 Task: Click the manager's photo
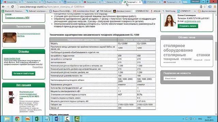coord(169,20)
